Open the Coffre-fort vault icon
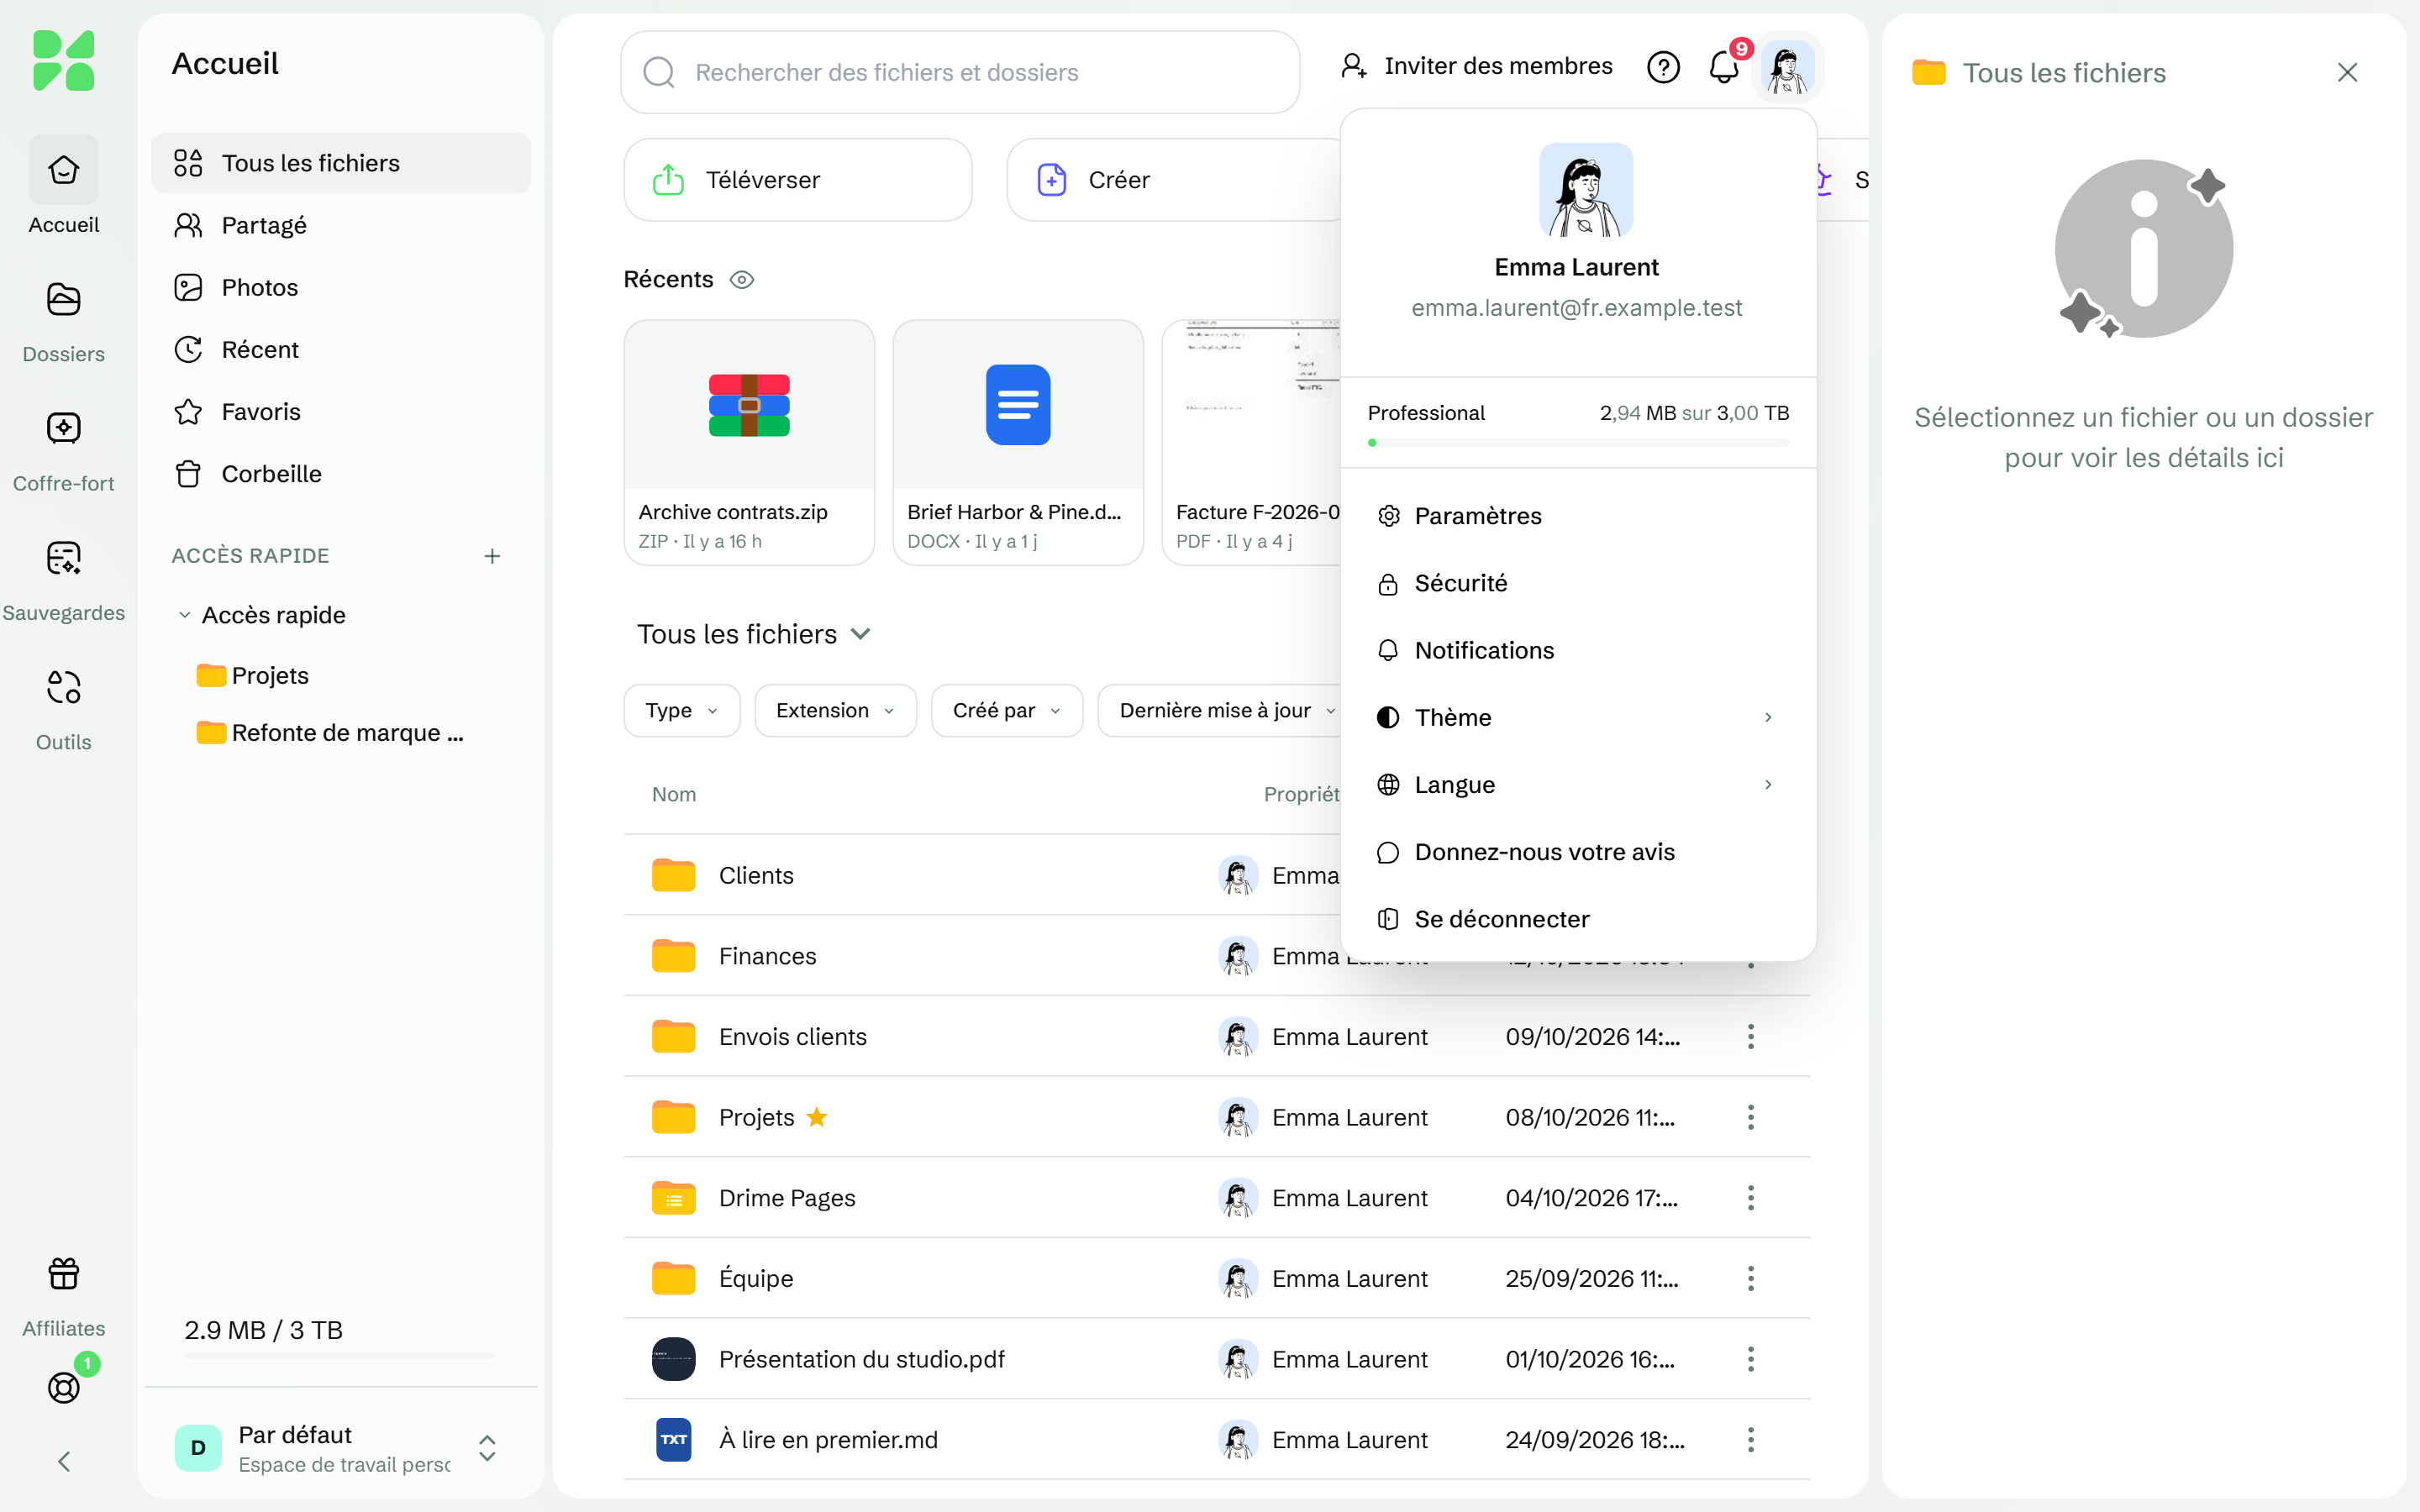The height and width of the screenshot is (1512, 2420). pyautogui.click(x=63, y=427)
